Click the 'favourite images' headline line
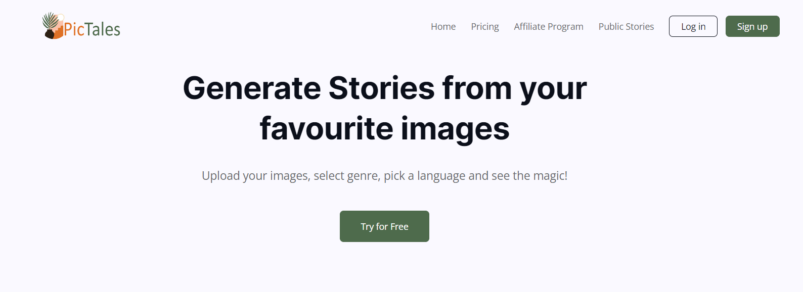 [x=384, y=129]
